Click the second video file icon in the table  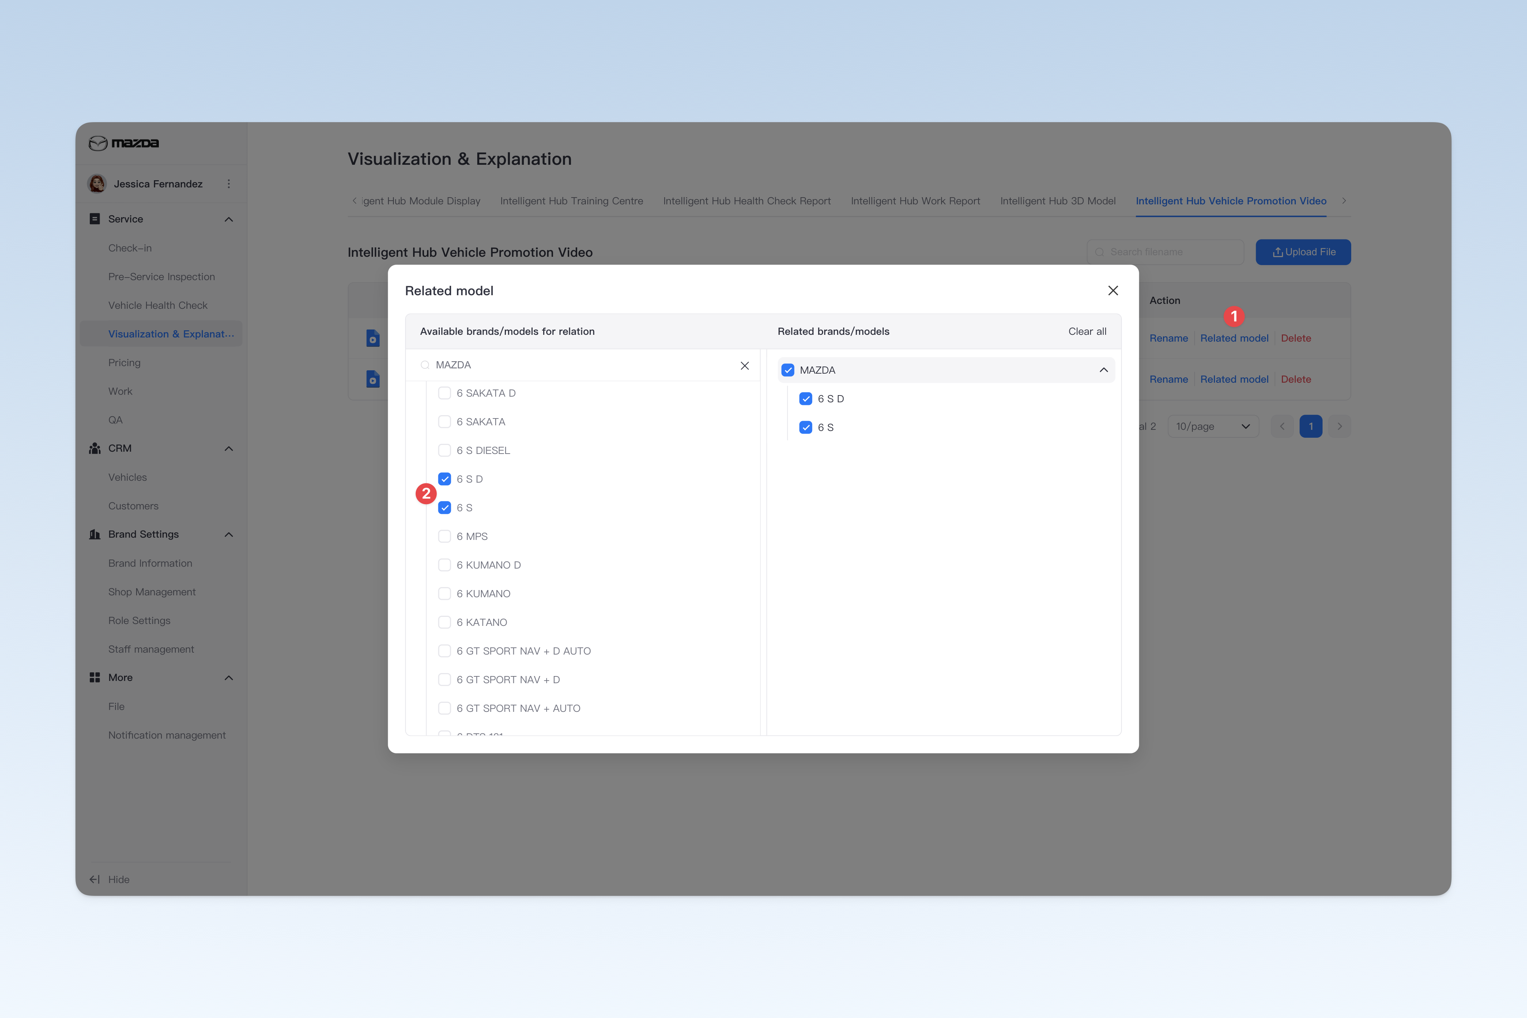coord(373,379)
